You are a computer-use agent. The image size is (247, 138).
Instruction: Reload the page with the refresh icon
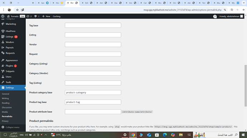[x=232, y=10]
